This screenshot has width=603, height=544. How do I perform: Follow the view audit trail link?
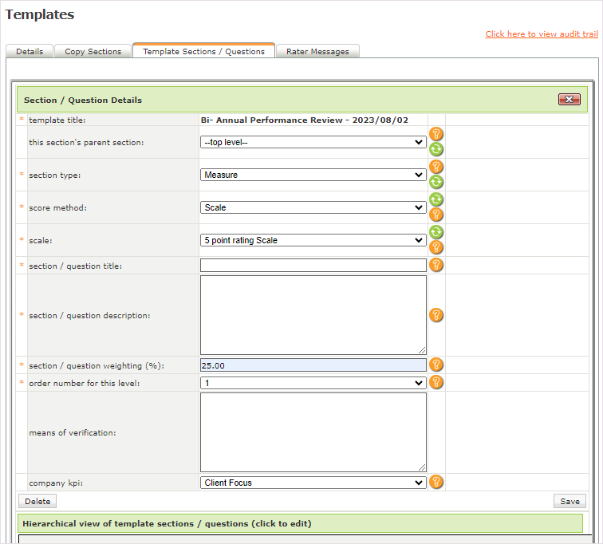click(541, 34)
